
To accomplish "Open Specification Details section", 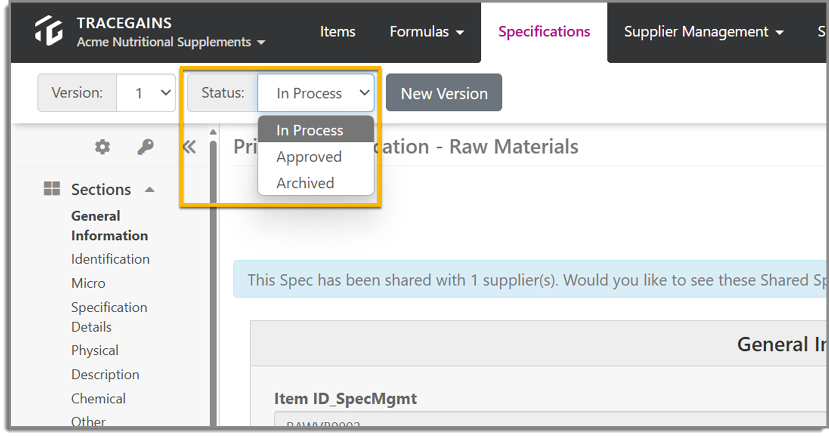I will tap(109, 317).
